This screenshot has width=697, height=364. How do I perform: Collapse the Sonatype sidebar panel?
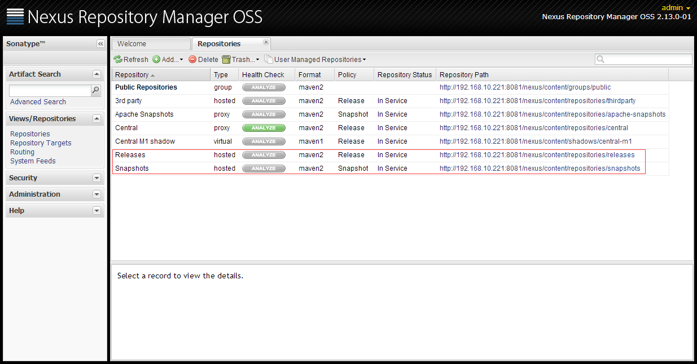coord(100,44)
